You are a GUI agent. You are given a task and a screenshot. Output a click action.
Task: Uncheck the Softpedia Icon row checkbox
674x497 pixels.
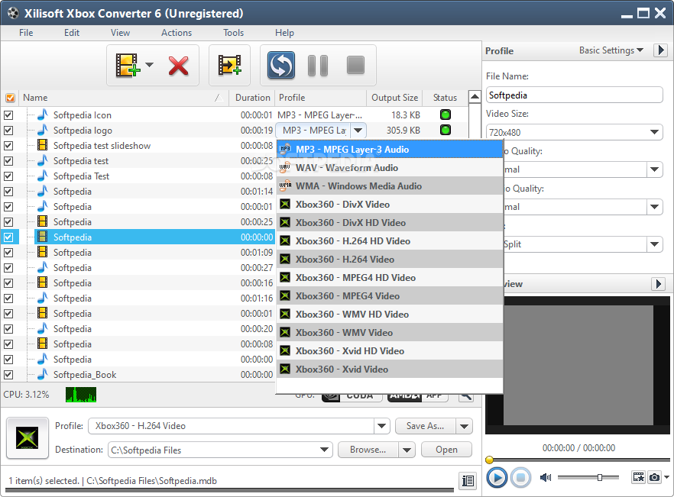[8, 115]
